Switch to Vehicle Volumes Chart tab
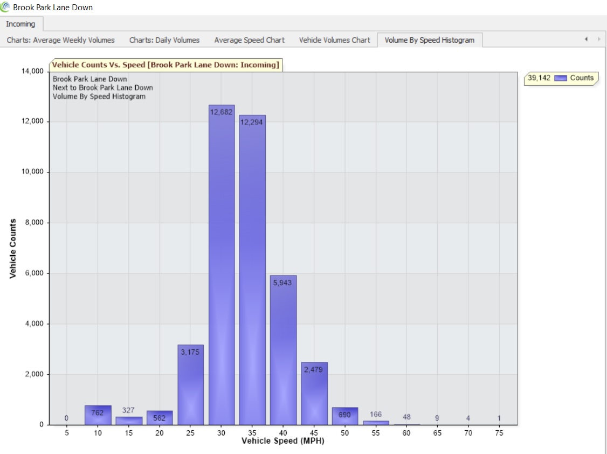Viewport: 607px width, 454px height. click(334, 40)
